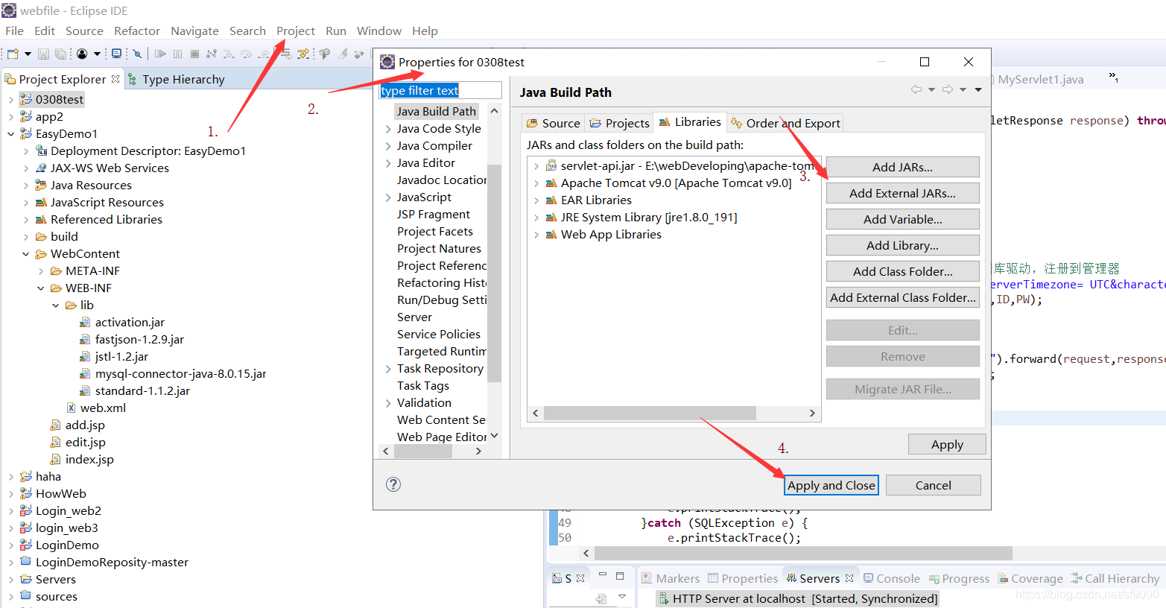Select HTTP Server at localhost entry
Screen dimensions: 1166x608
point(797,599)
